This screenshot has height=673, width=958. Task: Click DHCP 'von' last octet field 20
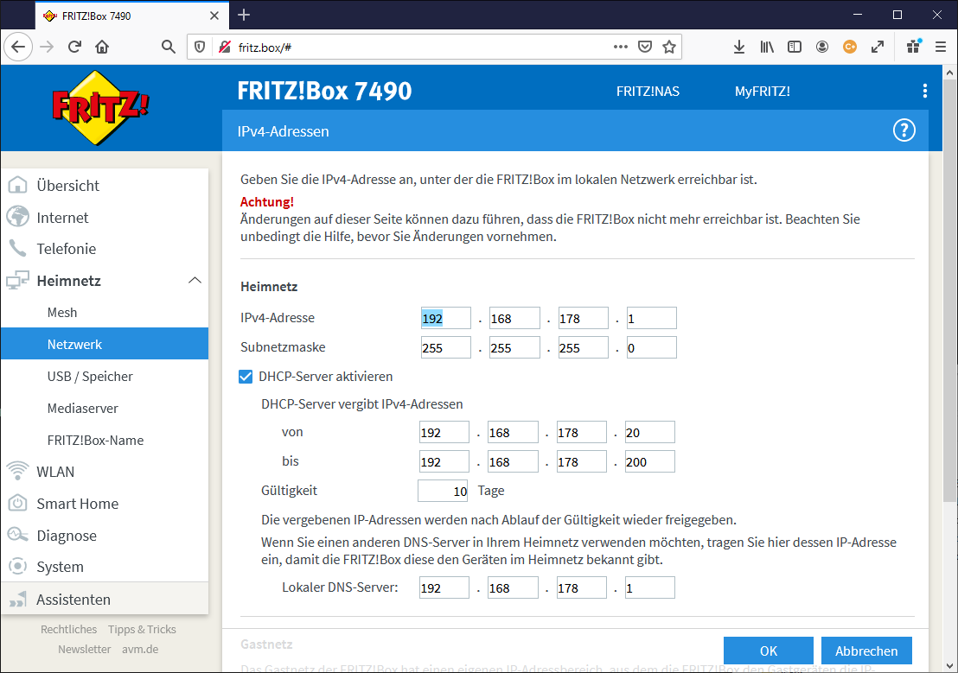[x=649, y=432]
